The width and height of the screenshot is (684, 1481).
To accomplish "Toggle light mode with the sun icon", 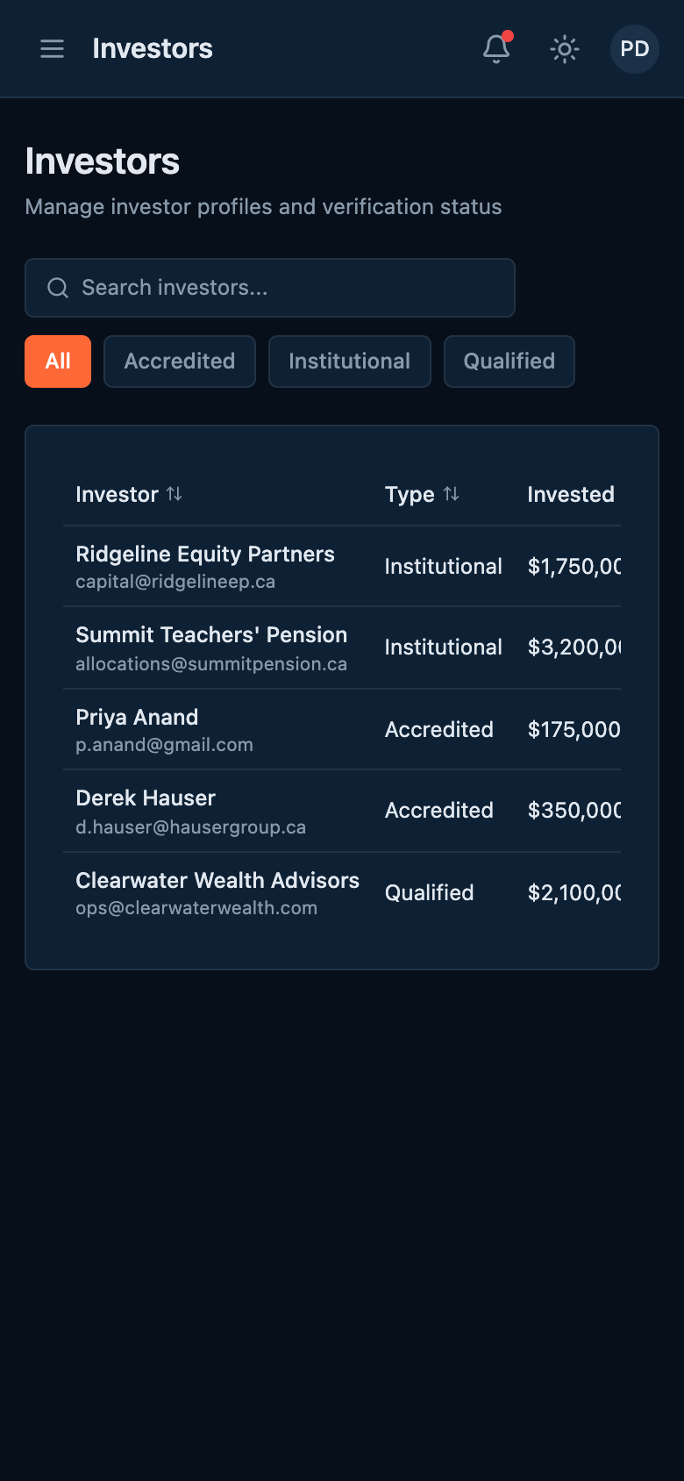I will [x=564, y=49].
